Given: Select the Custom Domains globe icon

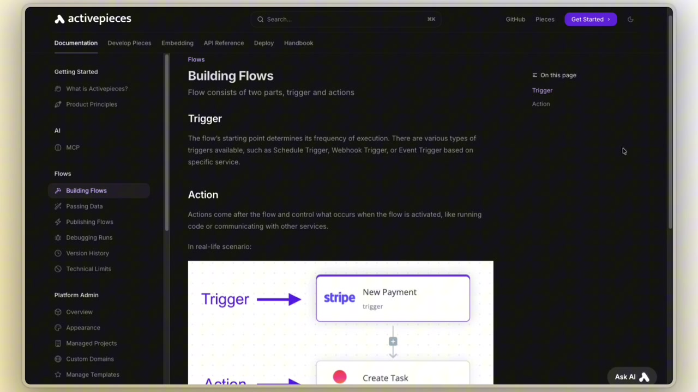Looking at the screenshot, I should [58, 359].
